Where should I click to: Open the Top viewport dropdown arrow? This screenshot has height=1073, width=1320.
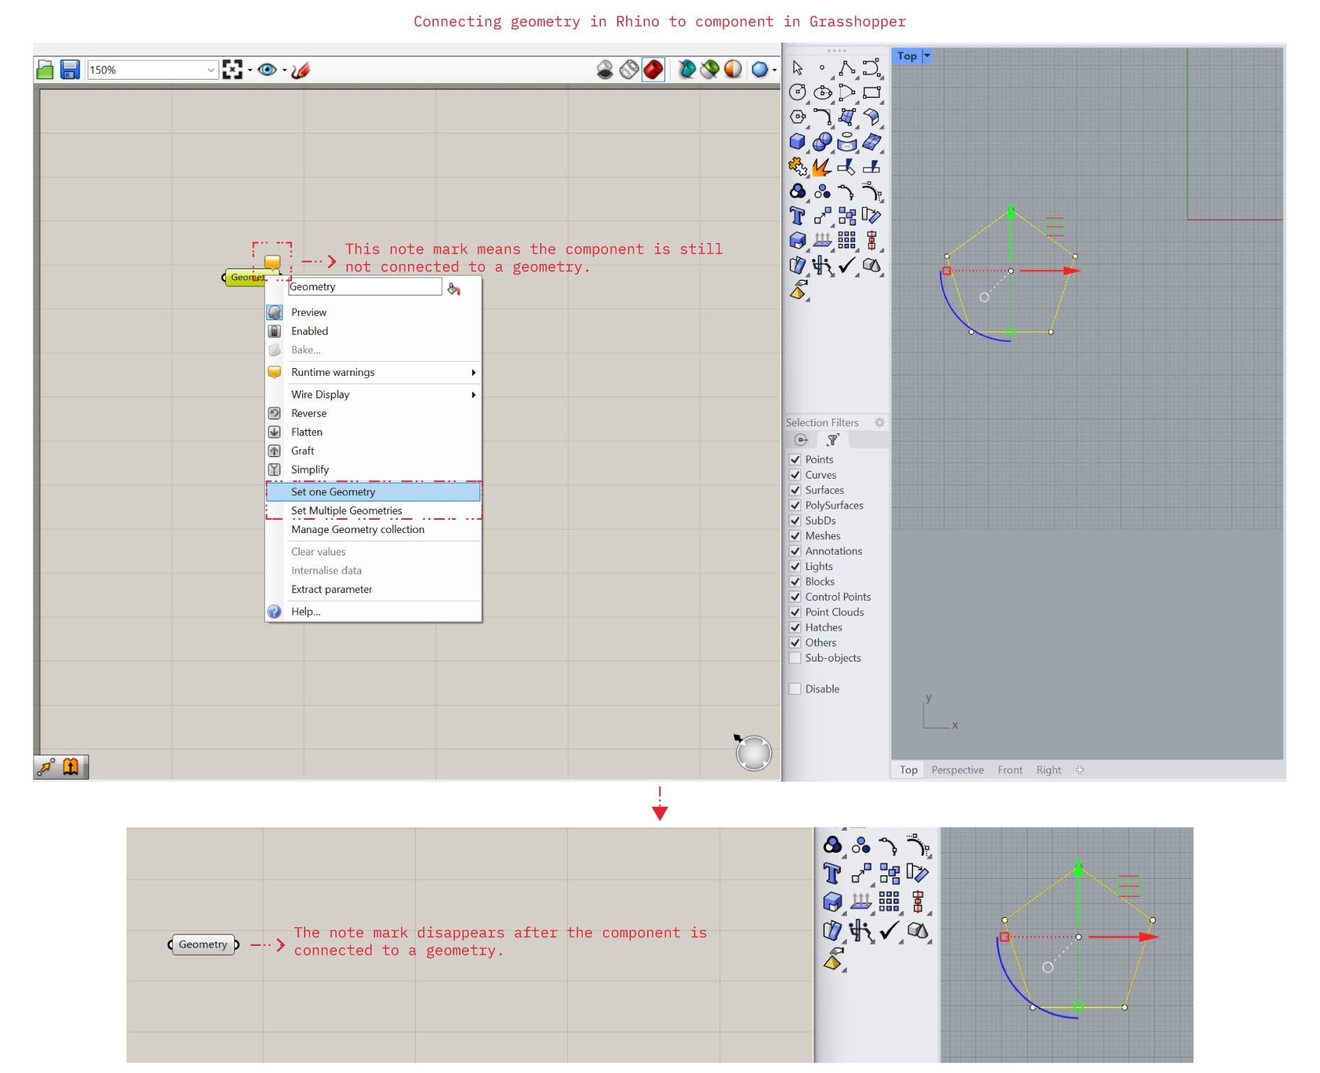[x=927, y=56]
